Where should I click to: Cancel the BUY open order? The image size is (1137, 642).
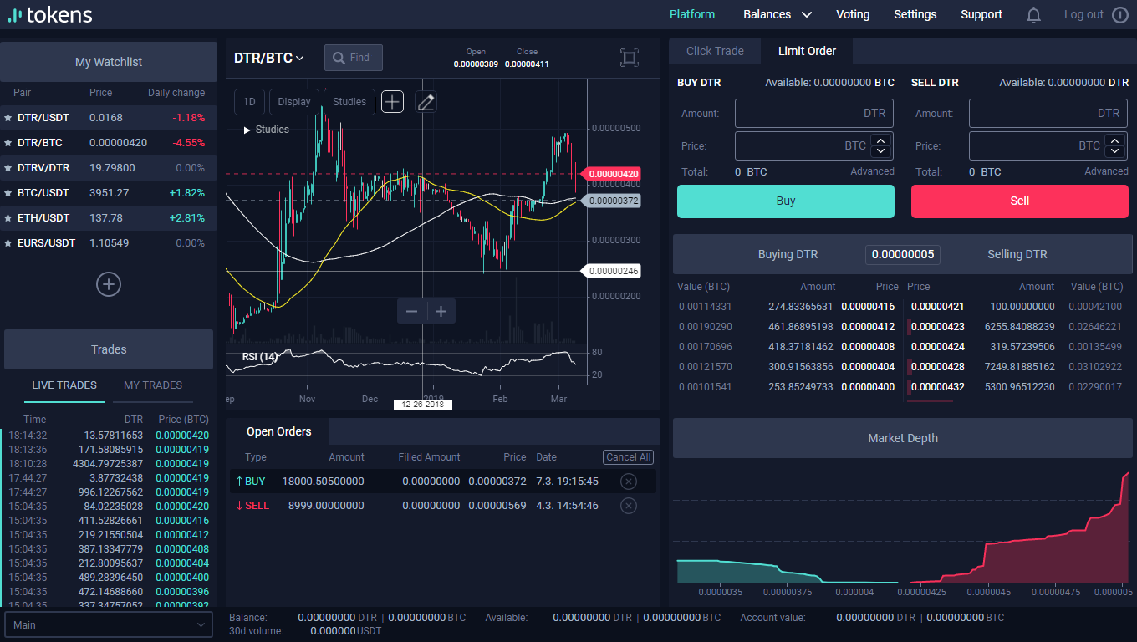629,481
